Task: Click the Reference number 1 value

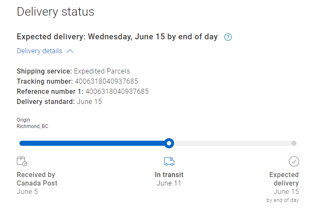Action: (x=117, y=91)
